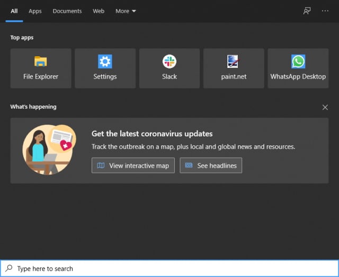Launch paint.net from Top apps
339x277 pixels.
pyautogui.click(x=234, y=68)
